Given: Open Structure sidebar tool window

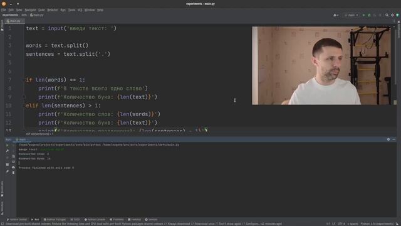Looking at the screenshot, I should pyautogui.click(x=2, y=208).
